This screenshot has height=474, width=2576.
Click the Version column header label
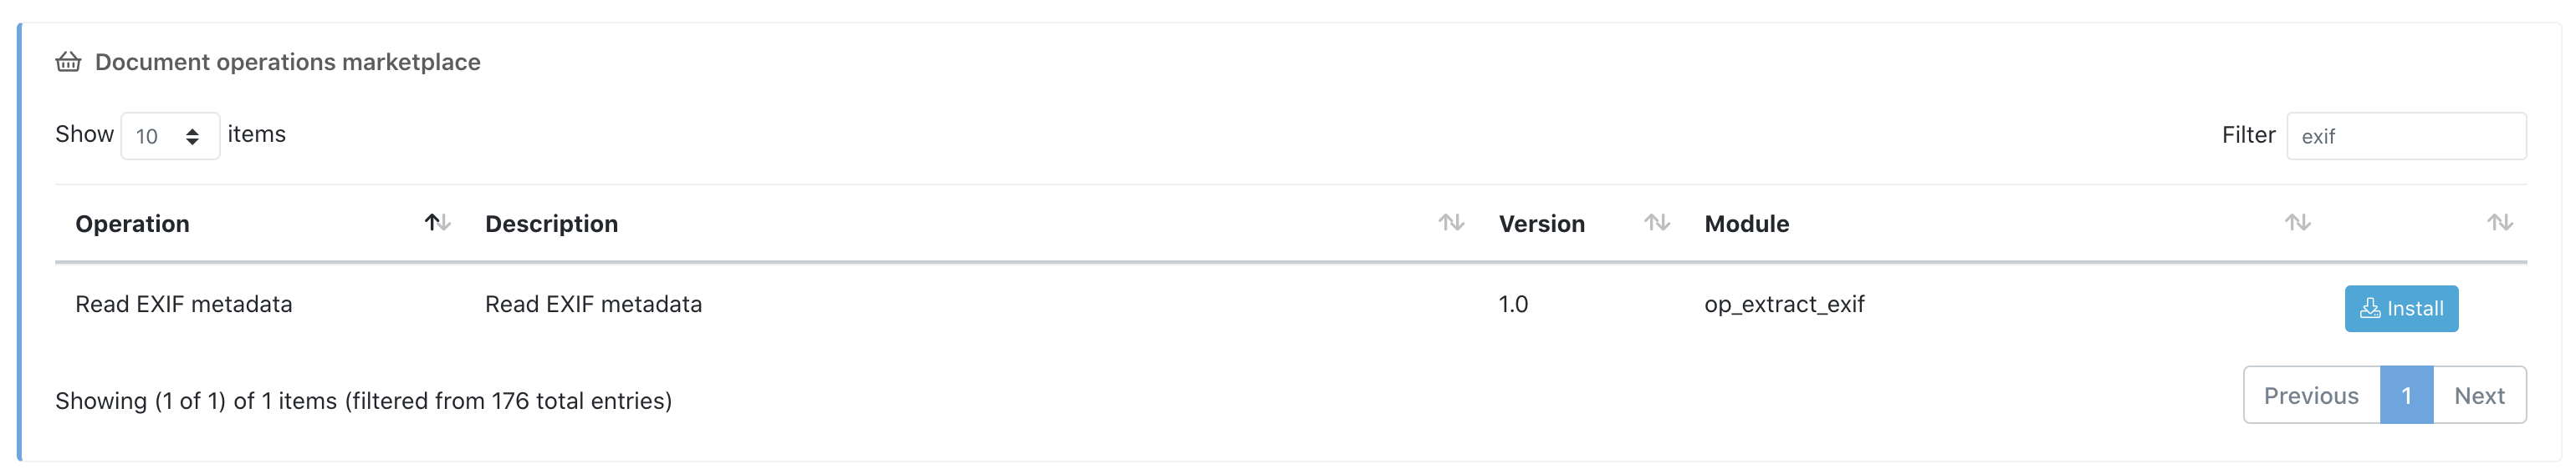point(1541,224)
